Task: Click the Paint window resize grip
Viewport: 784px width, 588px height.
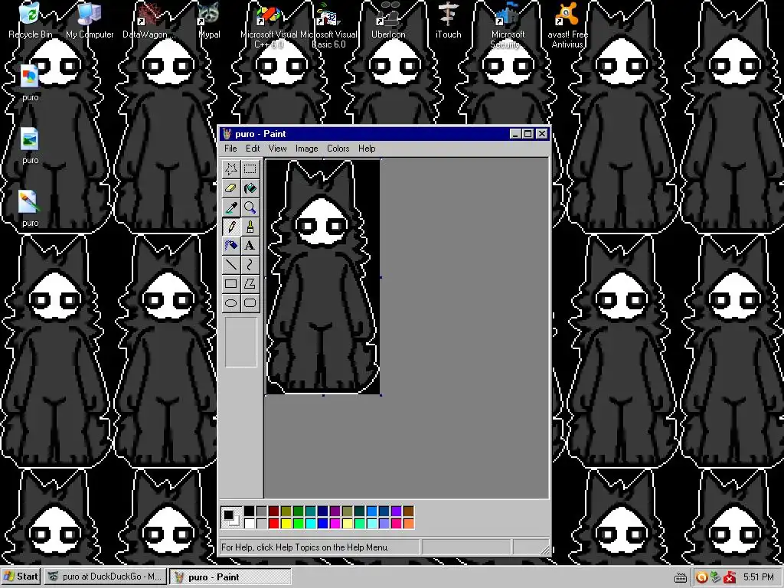Action: point(544,550)
